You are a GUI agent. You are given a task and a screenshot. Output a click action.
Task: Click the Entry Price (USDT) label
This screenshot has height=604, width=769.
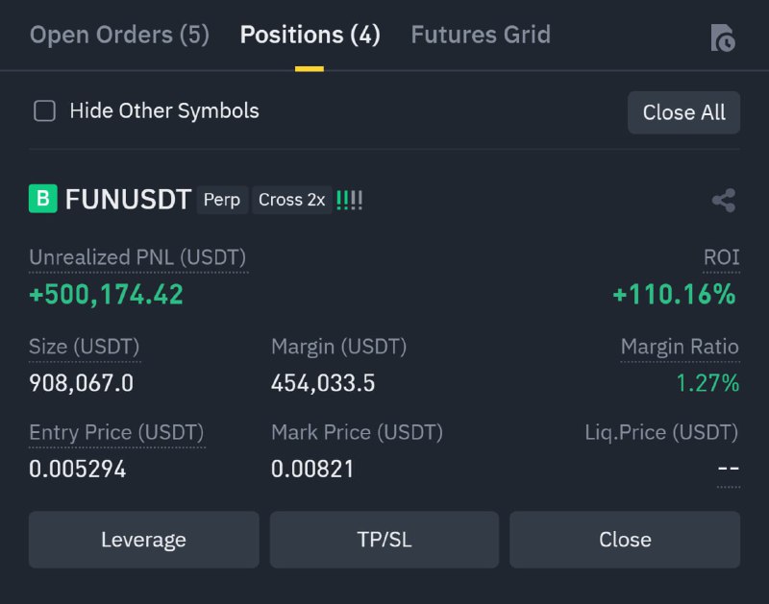(x=116, y=432)
